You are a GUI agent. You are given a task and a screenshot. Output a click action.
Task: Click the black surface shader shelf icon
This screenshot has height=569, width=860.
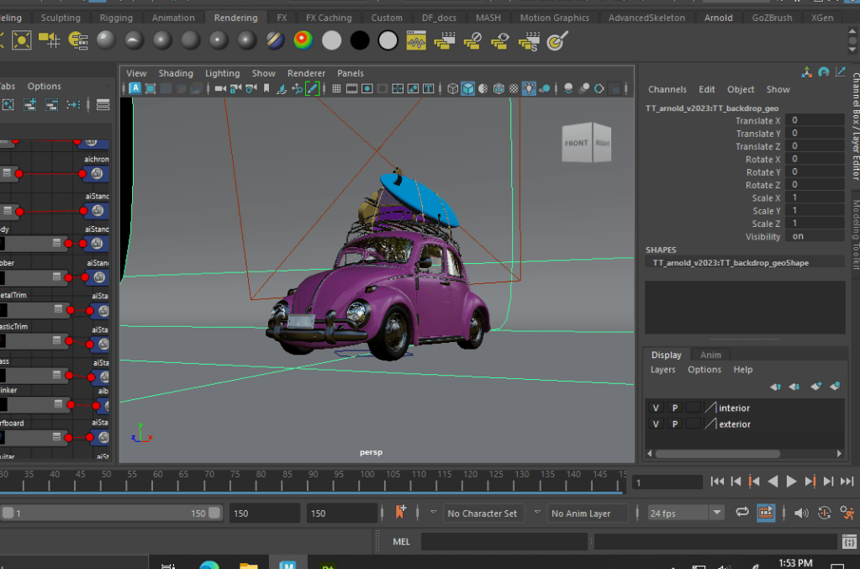(x=360, y=40)
